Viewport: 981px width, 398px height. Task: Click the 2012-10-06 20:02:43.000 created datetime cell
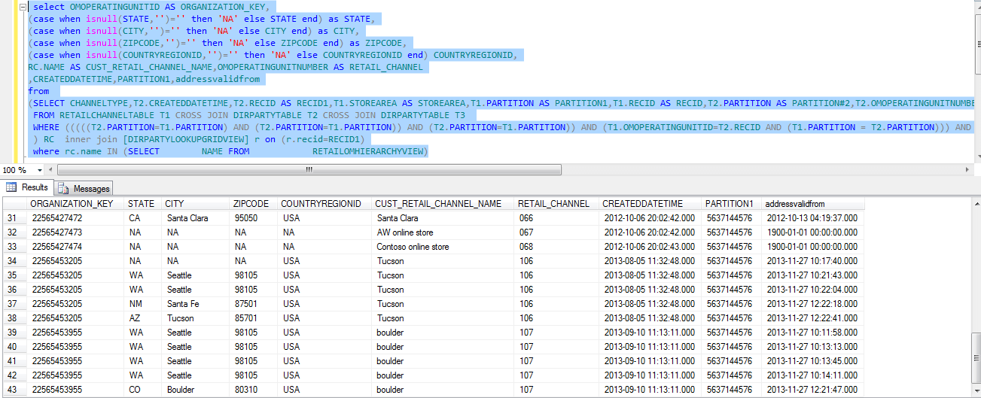click(x=650, y=247)
